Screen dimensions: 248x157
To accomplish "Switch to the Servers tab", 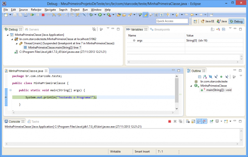I will tap(32, 29).
